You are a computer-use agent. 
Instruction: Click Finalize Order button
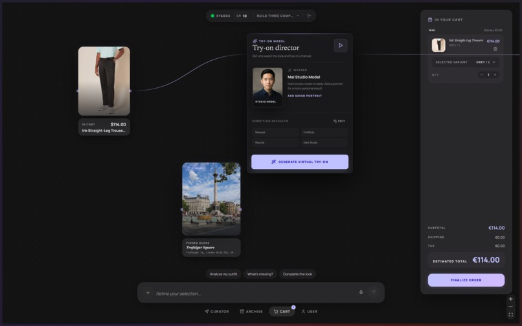[x=466, y=280]
